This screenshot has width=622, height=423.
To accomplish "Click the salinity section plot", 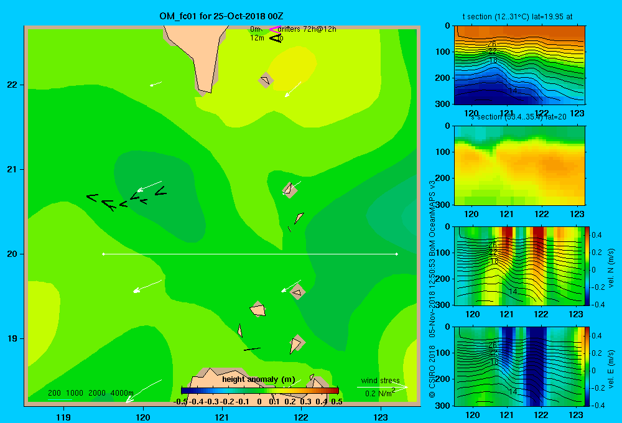I will coord(519,165).
